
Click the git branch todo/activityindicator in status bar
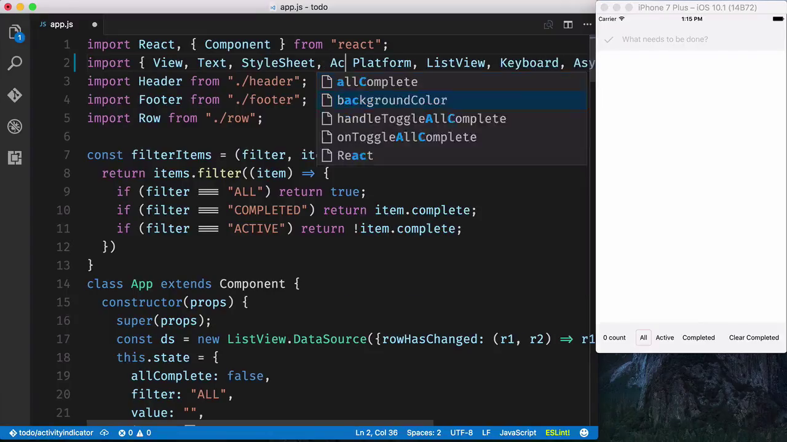(51, 433)
